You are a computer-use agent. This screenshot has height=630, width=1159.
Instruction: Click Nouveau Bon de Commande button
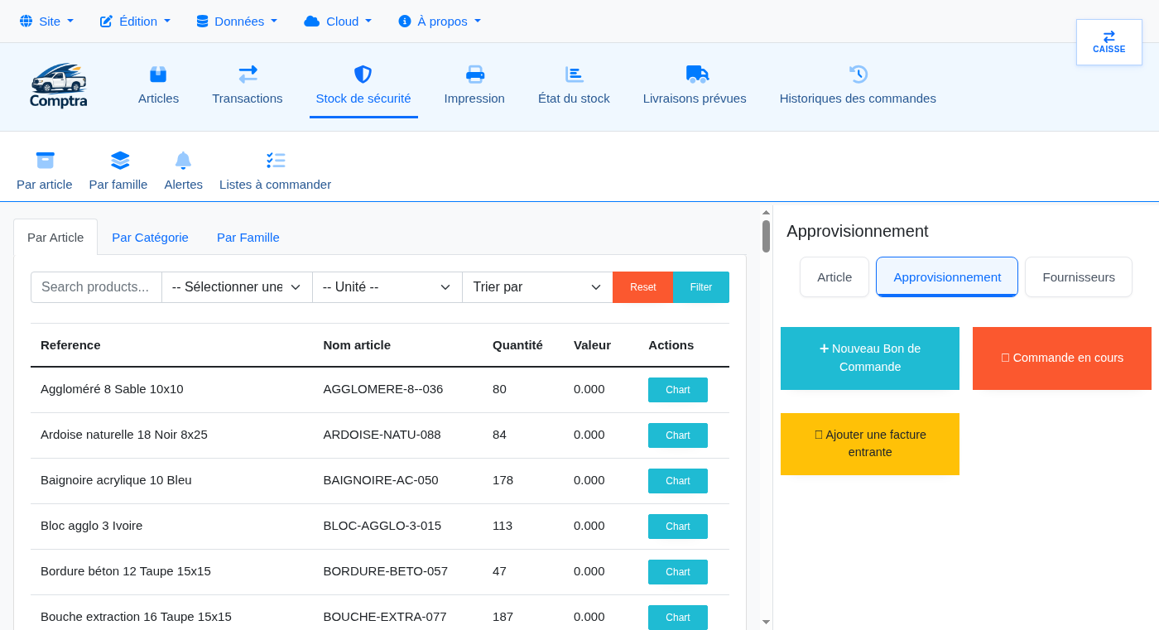(x=870, y=358)
